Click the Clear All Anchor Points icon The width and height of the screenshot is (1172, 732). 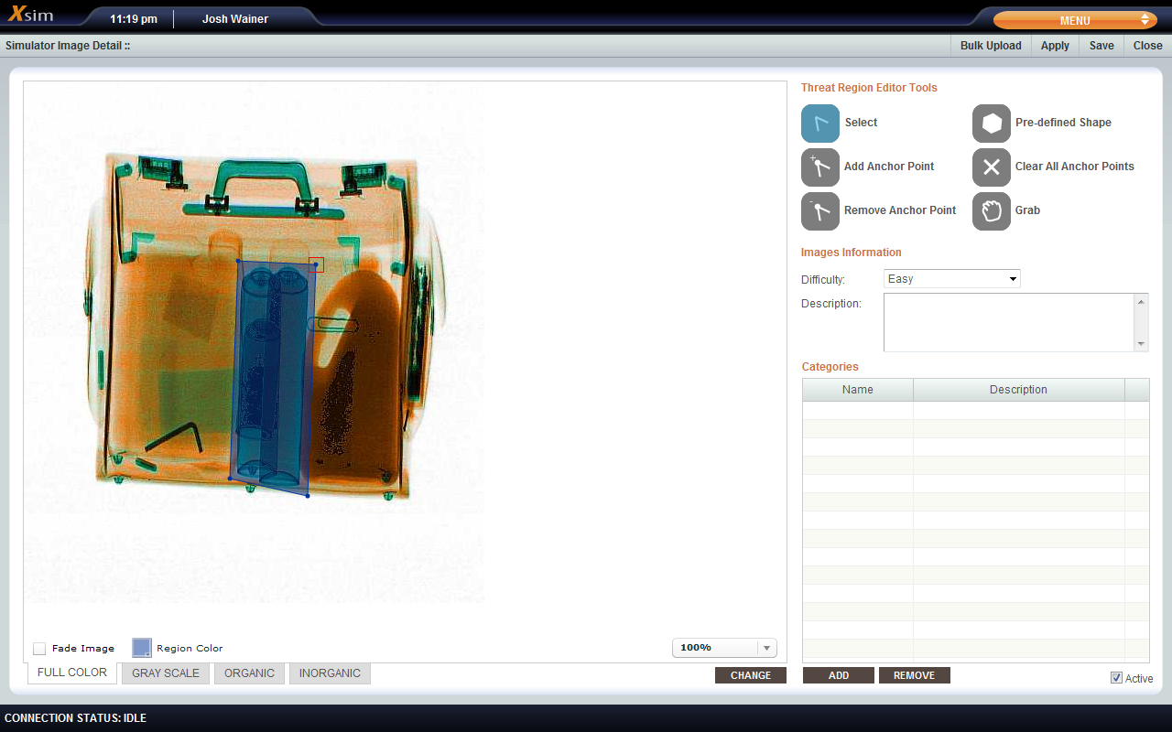[991, 167]
